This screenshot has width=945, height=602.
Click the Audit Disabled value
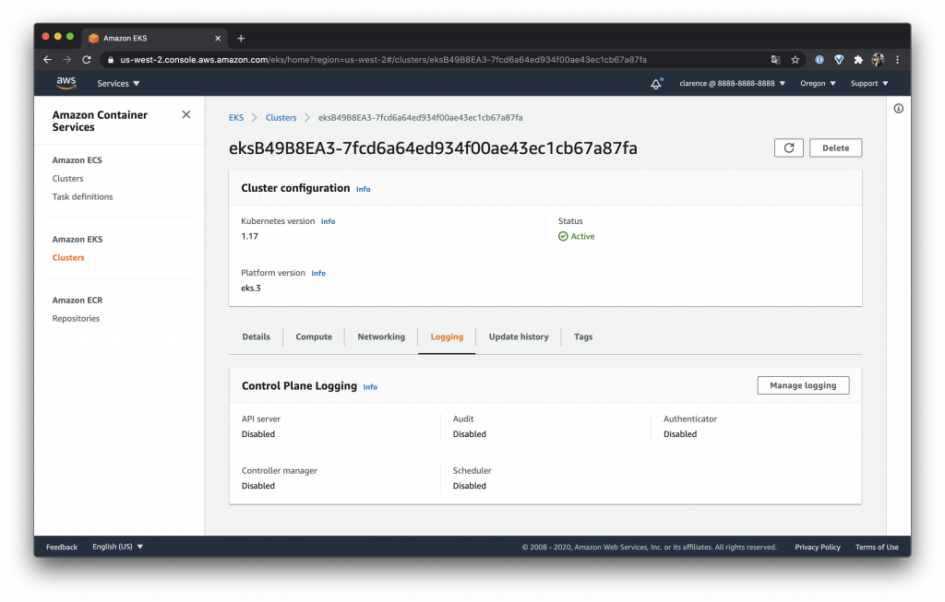click(470, 434)
